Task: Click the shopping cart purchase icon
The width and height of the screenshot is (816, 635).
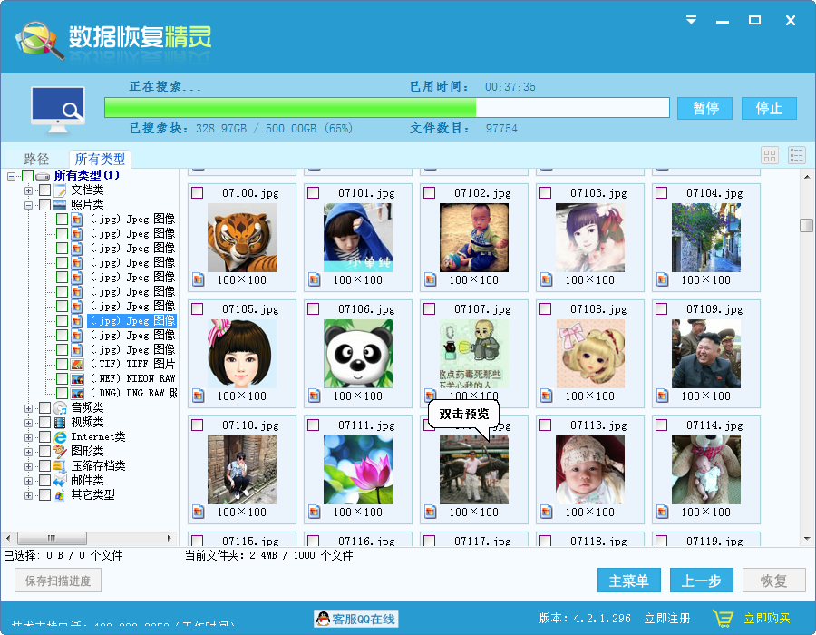Action: [723, 617]
